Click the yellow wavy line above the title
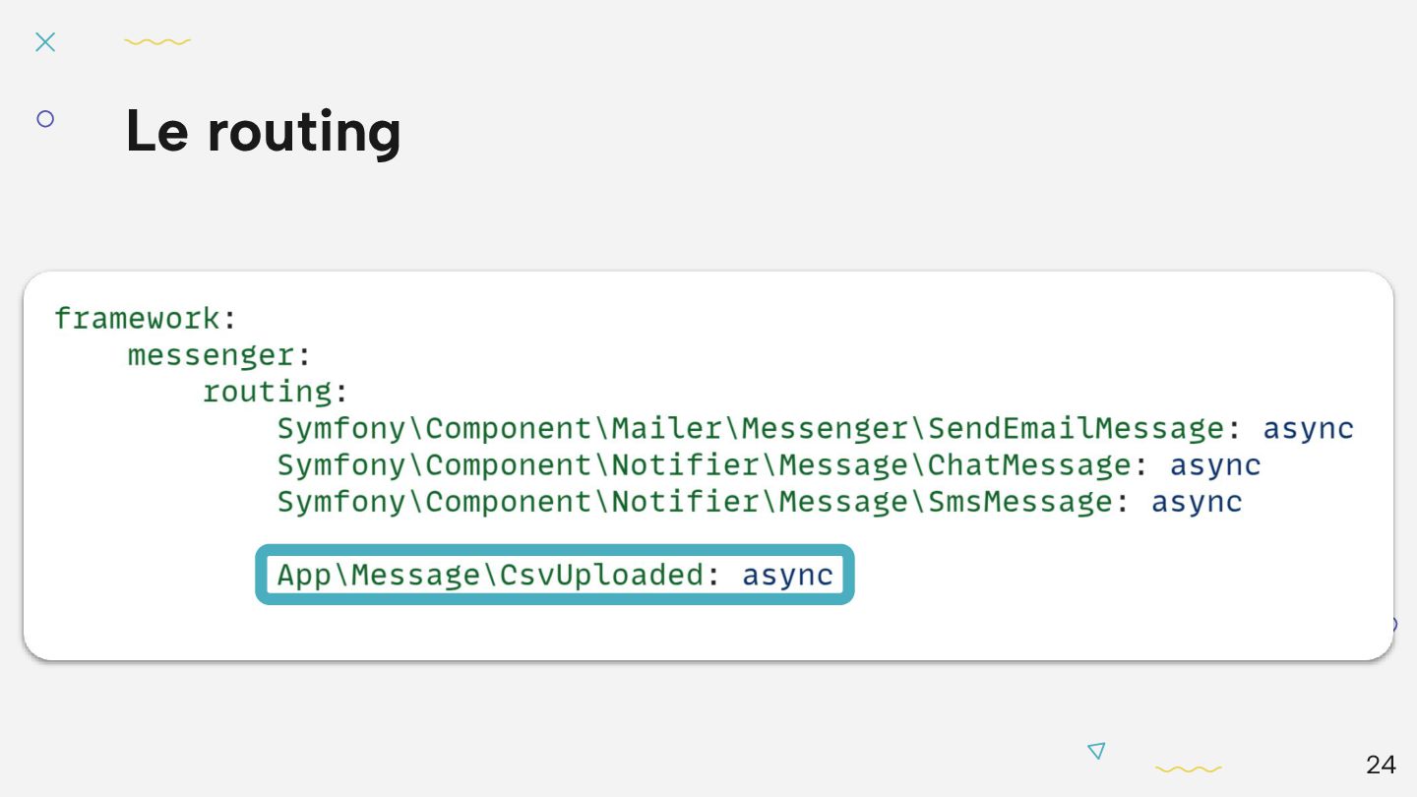The image size is (1417, 797). [x=157, y=41]
